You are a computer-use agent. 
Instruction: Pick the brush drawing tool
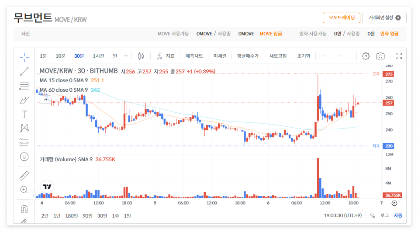(24, 100)
